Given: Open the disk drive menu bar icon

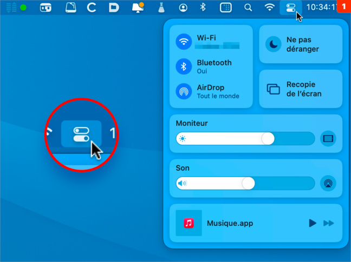Looking at the screenshot, I should (x=71, y=8).
